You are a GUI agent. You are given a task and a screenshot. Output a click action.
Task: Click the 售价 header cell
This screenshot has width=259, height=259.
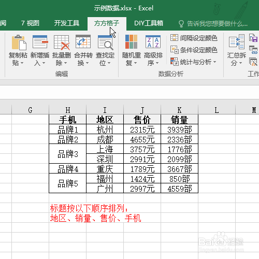(x=142, y=119)
